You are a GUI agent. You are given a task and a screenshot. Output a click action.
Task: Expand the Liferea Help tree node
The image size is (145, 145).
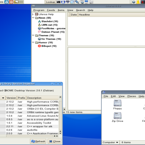coord(33,14)
